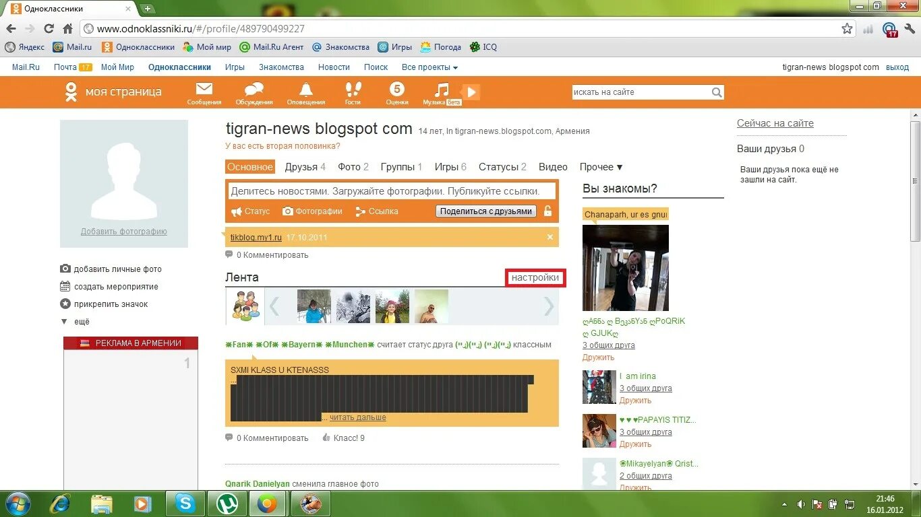This screenshot has height=517, width=921.
Task: Switch to the Видео tab
Action: coord(553,167)
